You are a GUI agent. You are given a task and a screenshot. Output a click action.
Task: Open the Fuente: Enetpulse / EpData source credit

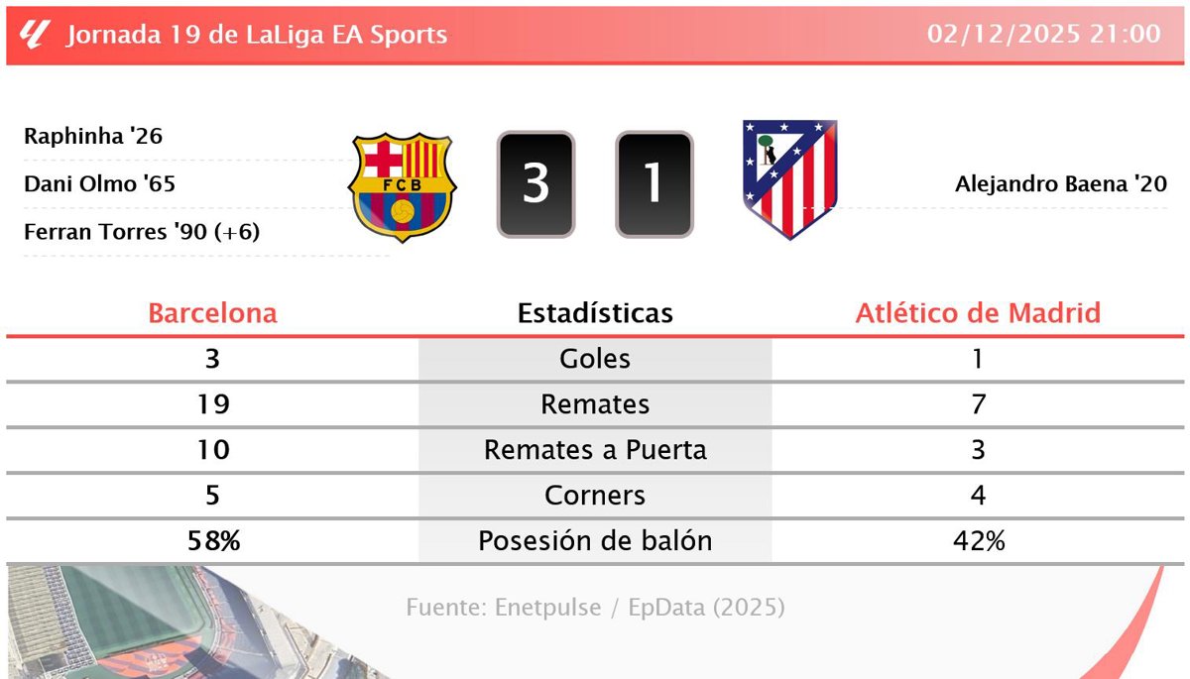pyautogui.click(x=595, y=607)
